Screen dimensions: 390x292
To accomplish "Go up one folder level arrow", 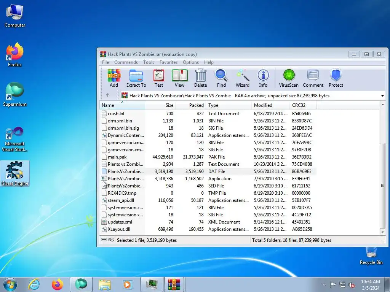I will (108, 95).
